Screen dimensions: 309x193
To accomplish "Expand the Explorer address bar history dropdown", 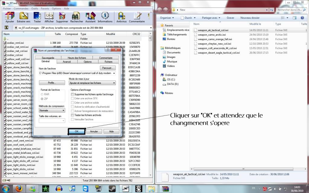I will pos(267,10).
